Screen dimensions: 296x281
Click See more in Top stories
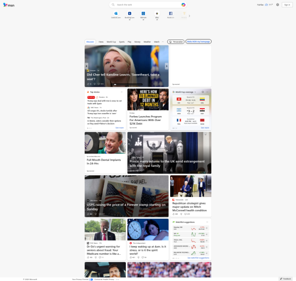tap(119, 128)
